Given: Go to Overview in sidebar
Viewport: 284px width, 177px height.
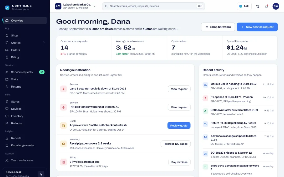Looking at the screenshot, I should (25, 21).
